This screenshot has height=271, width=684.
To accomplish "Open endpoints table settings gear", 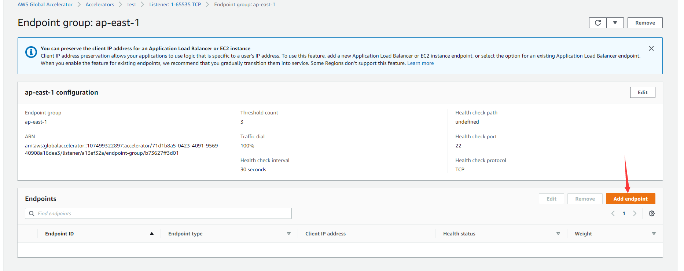I will click(652, 213).
